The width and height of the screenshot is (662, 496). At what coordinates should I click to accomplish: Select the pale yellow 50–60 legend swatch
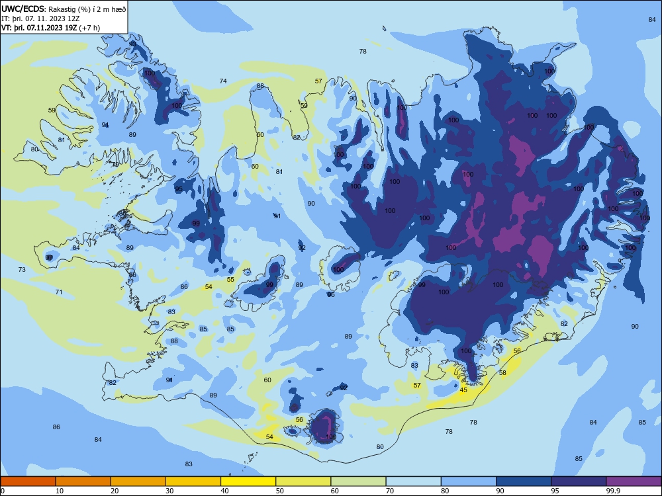pos(304,481)
